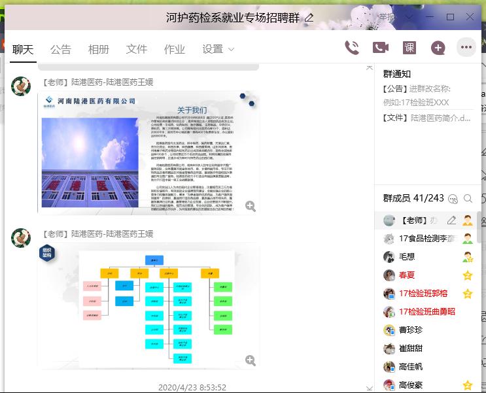Open title bar dropdown arrow beside 举报
Image resolution: width=486 pixels, height=393 pixels.
pos(408,17)
